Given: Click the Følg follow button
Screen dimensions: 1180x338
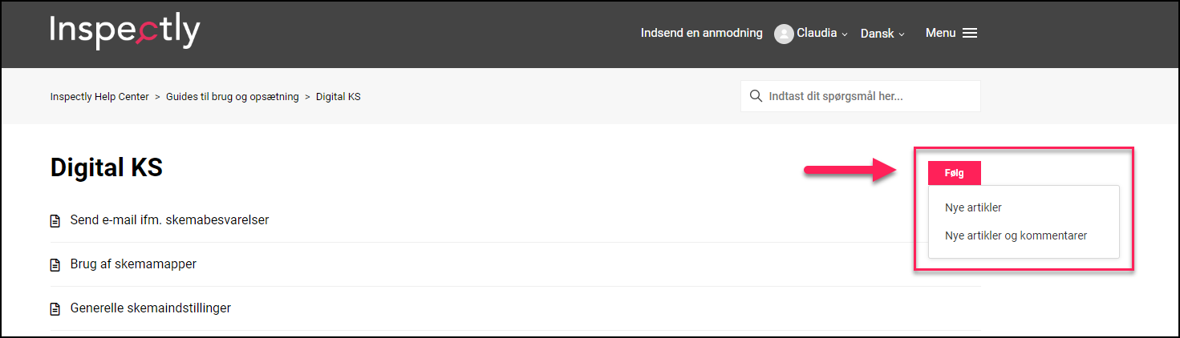Looking at the screenshot, I should click(x=955, y=173).
